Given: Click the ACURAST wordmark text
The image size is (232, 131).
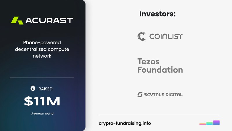Looking at the screenshot, I should [49, 21].
